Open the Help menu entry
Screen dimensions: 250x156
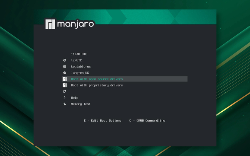pyautogui.click(x=75, y=98)
